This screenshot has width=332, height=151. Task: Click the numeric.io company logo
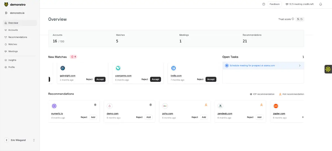(54, 106)
